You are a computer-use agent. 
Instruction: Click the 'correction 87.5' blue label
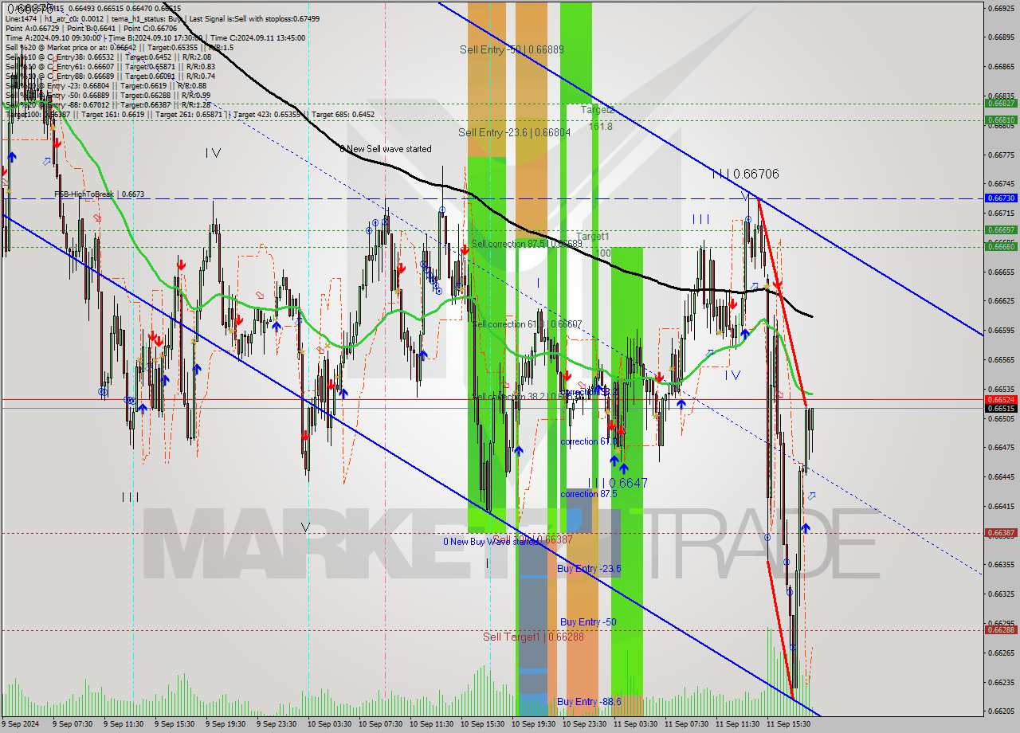(x=589, y=494)
